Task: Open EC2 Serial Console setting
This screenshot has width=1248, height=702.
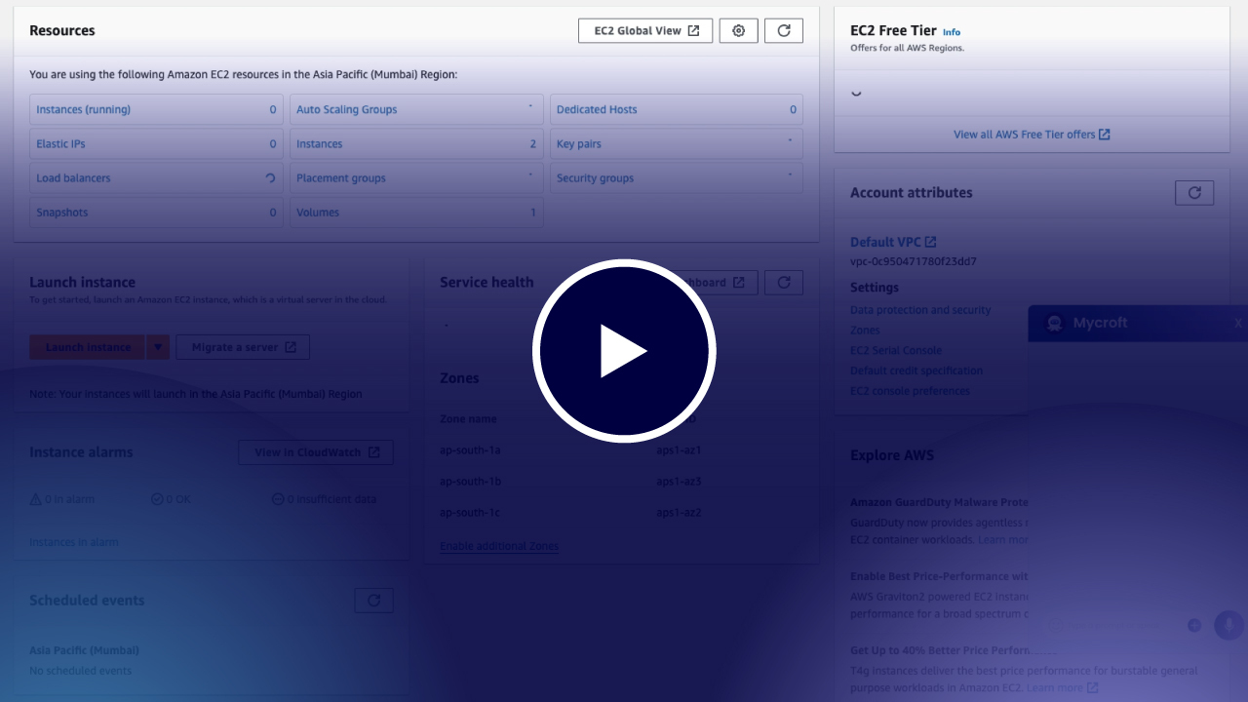Action: (x=896, y=350)
